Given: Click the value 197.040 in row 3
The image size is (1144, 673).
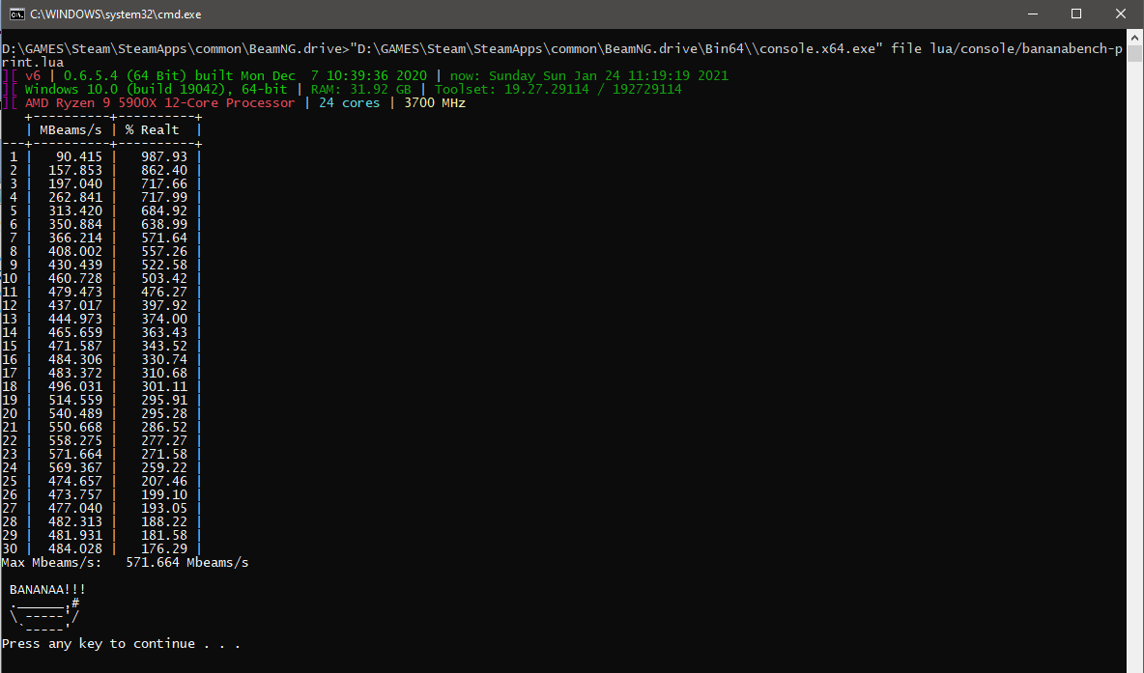Looking at the screenshot, I should tap(75, 183).
